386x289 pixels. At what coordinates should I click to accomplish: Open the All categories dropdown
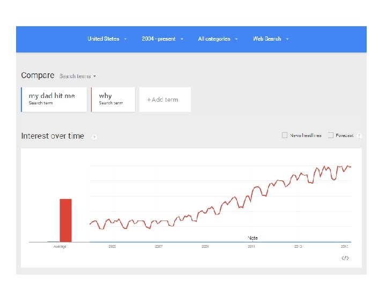[217, 39]
